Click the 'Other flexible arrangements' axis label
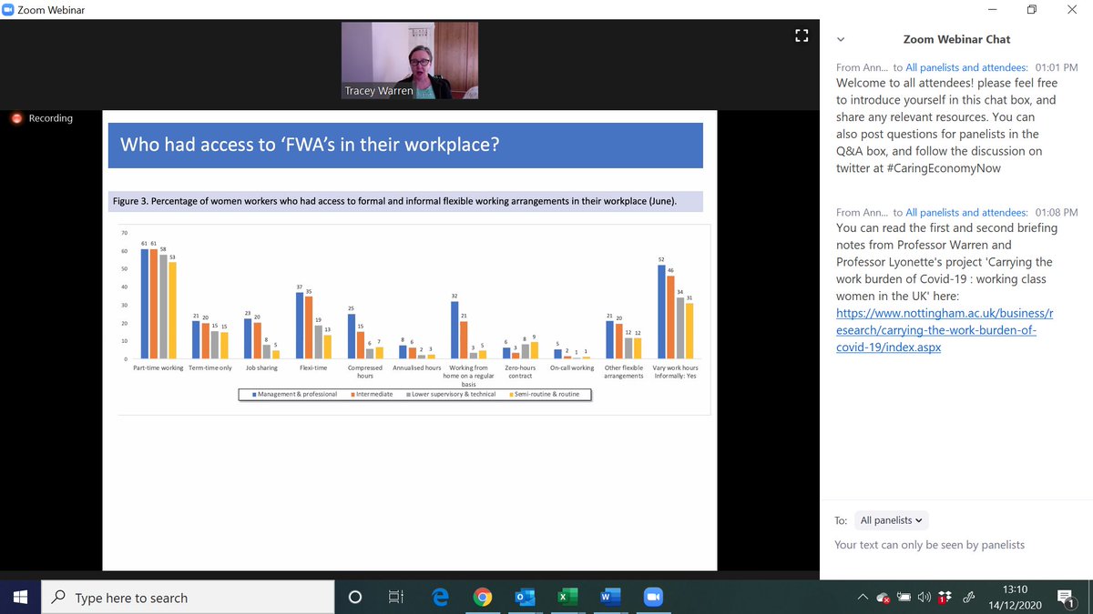 coord(623,371)
